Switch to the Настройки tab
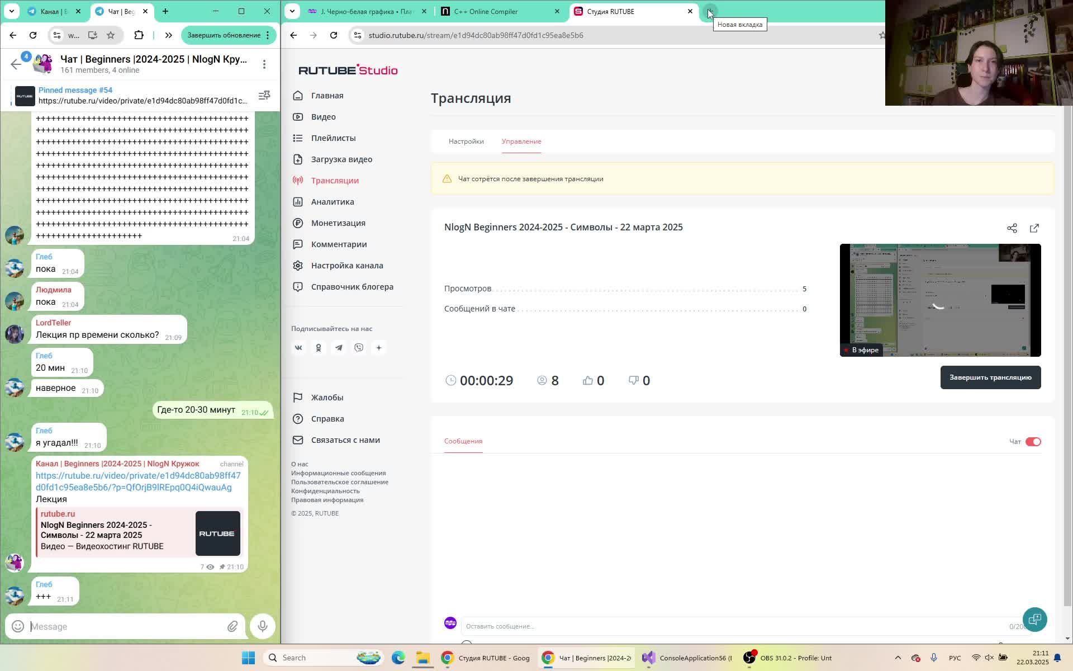The image size is (1073, 671). coord(466,141)
